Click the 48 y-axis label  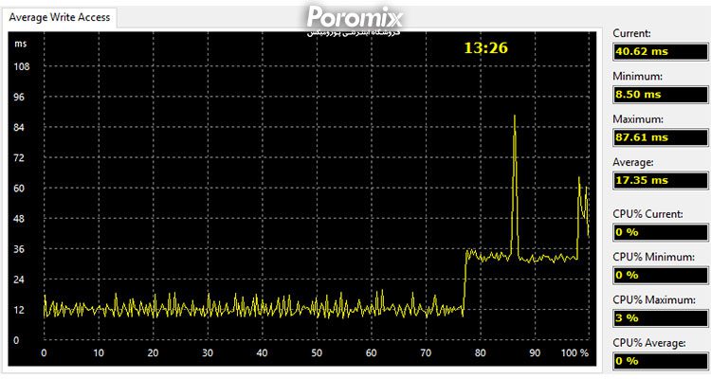coord(19,219)
